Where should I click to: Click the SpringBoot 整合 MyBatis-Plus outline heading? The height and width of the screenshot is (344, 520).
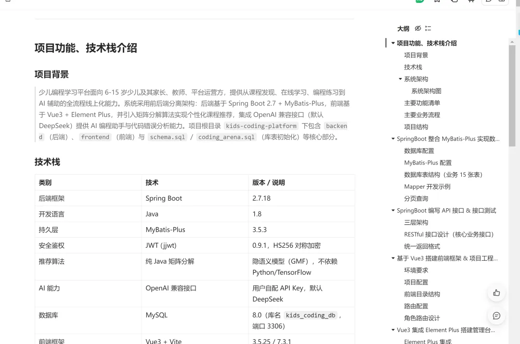click(x=448, y=139)
